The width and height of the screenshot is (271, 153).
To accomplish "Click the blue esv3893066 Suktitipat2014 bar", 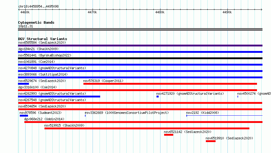I will click(140, 77).
